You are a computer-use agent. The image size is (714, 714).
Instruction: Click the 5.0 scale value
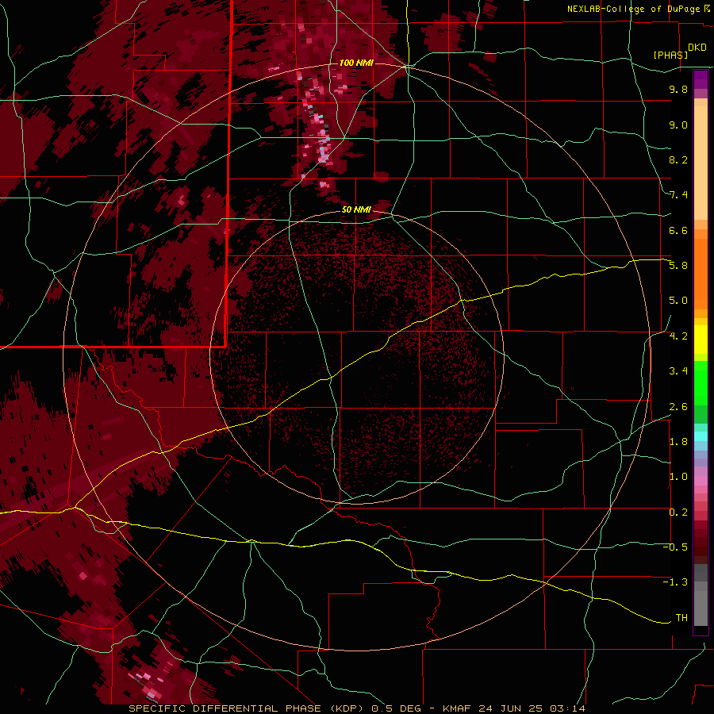678,301
